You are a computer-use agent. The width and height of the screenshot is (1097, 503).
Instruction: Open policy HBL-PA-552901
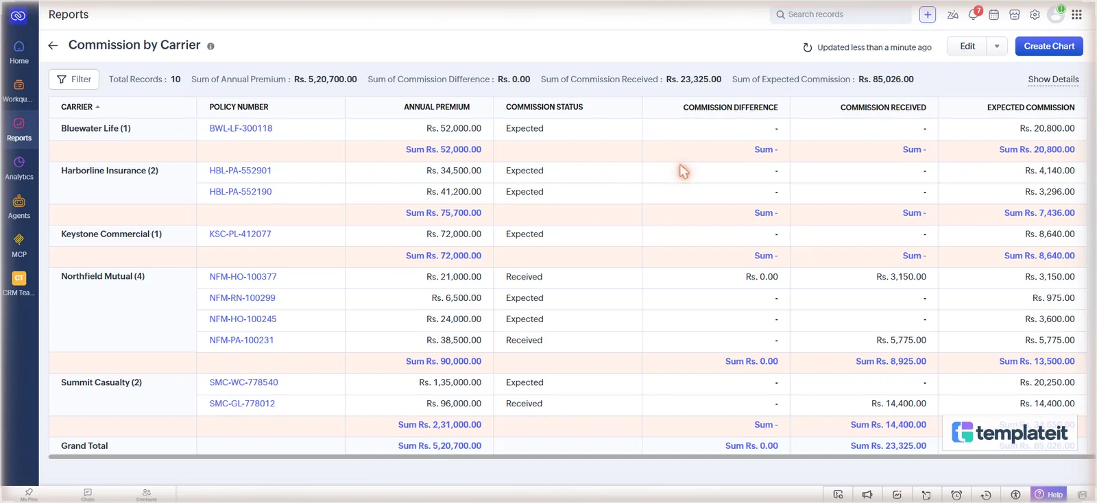pos(241,171)
